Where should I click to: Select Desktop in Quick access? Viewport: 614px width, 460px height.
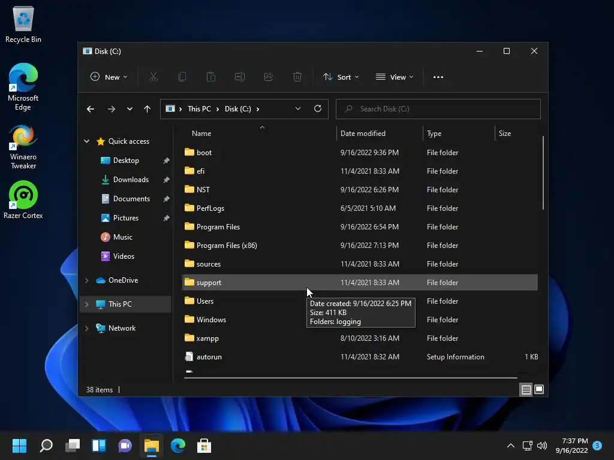pyautogui.click(x=126, y=161)
